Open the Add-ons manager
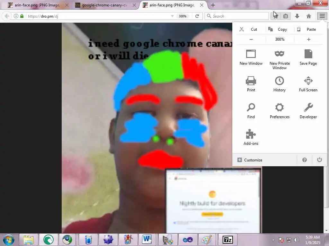 (251, 137)
